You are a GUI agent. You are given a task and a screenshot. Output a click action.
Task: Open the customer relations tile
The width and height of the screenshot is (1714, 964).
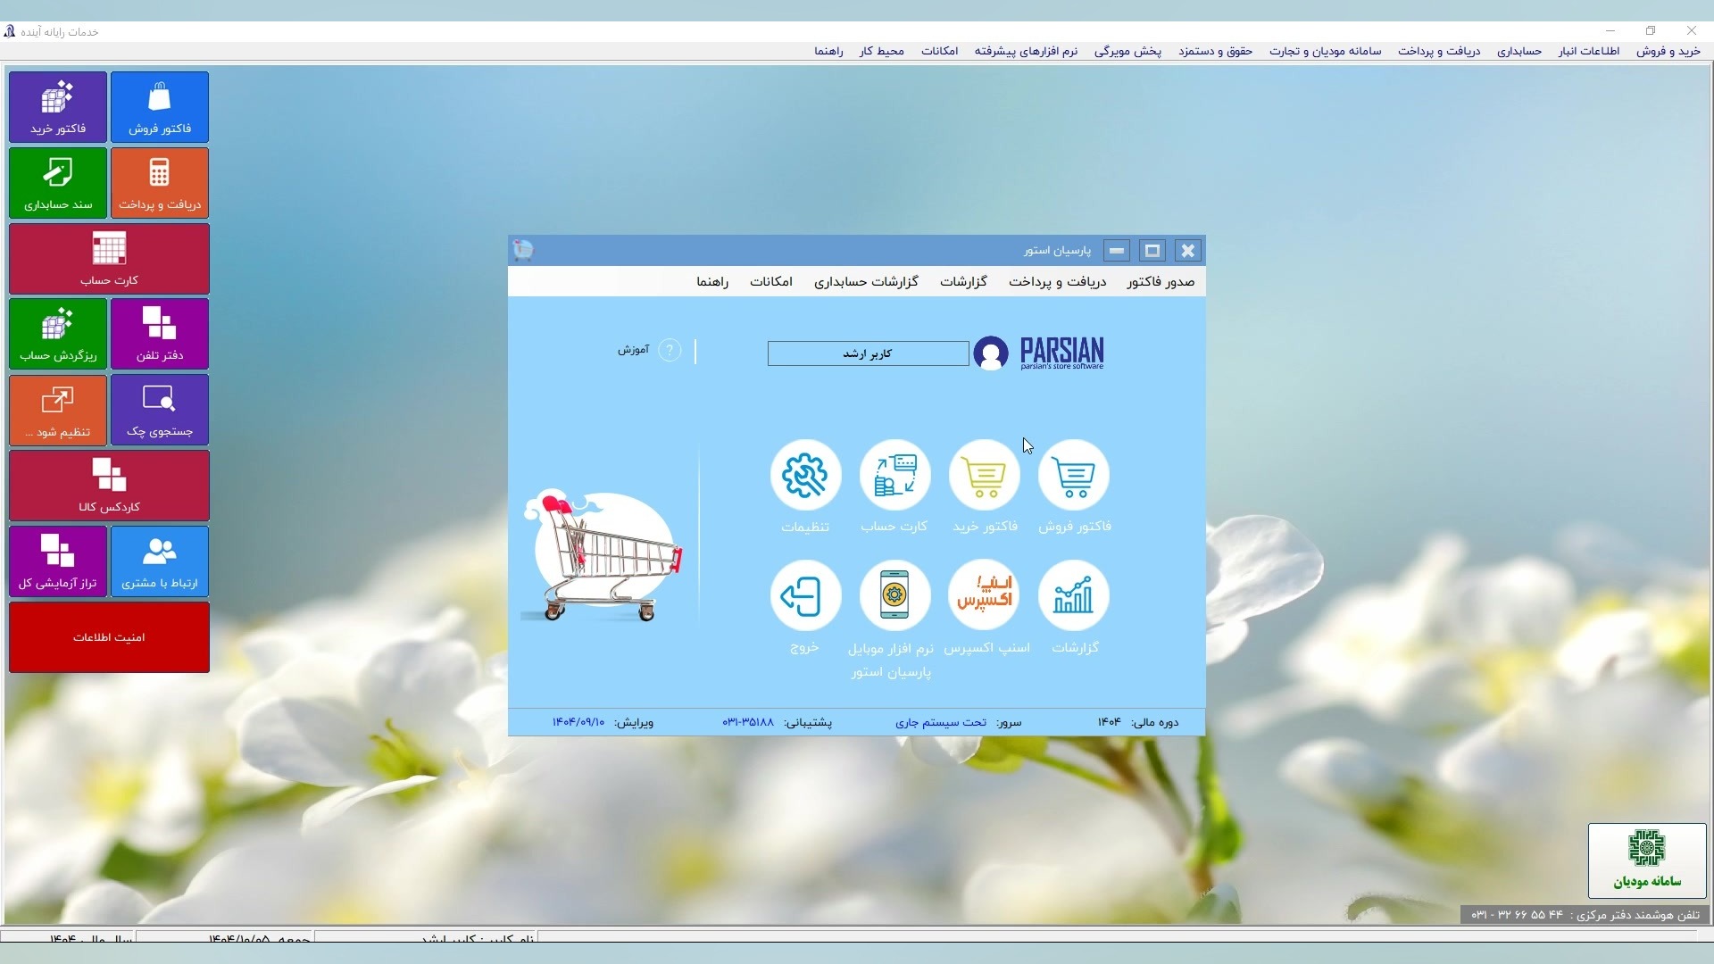coord(160,561)
